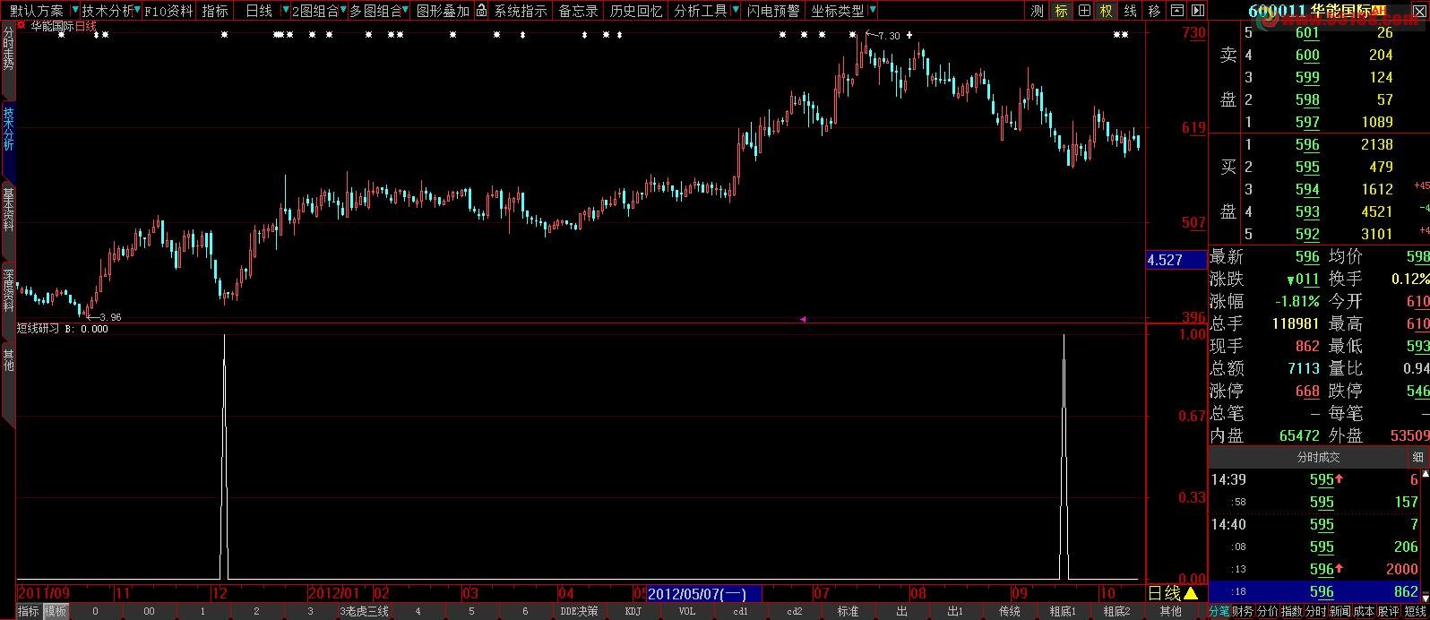Toggle the 标 marker icon
This screenshot has width=1430, height=620.
tap(1061, 11)
